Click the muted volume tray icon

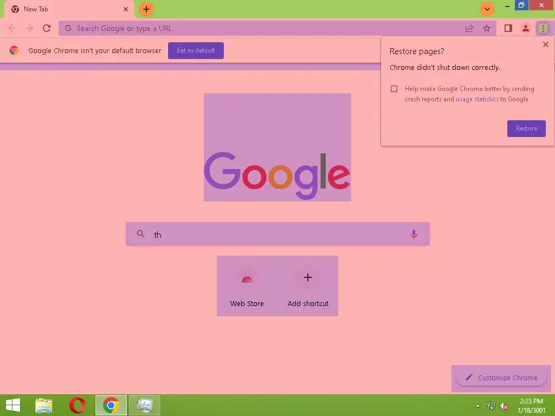pos(504,406)
